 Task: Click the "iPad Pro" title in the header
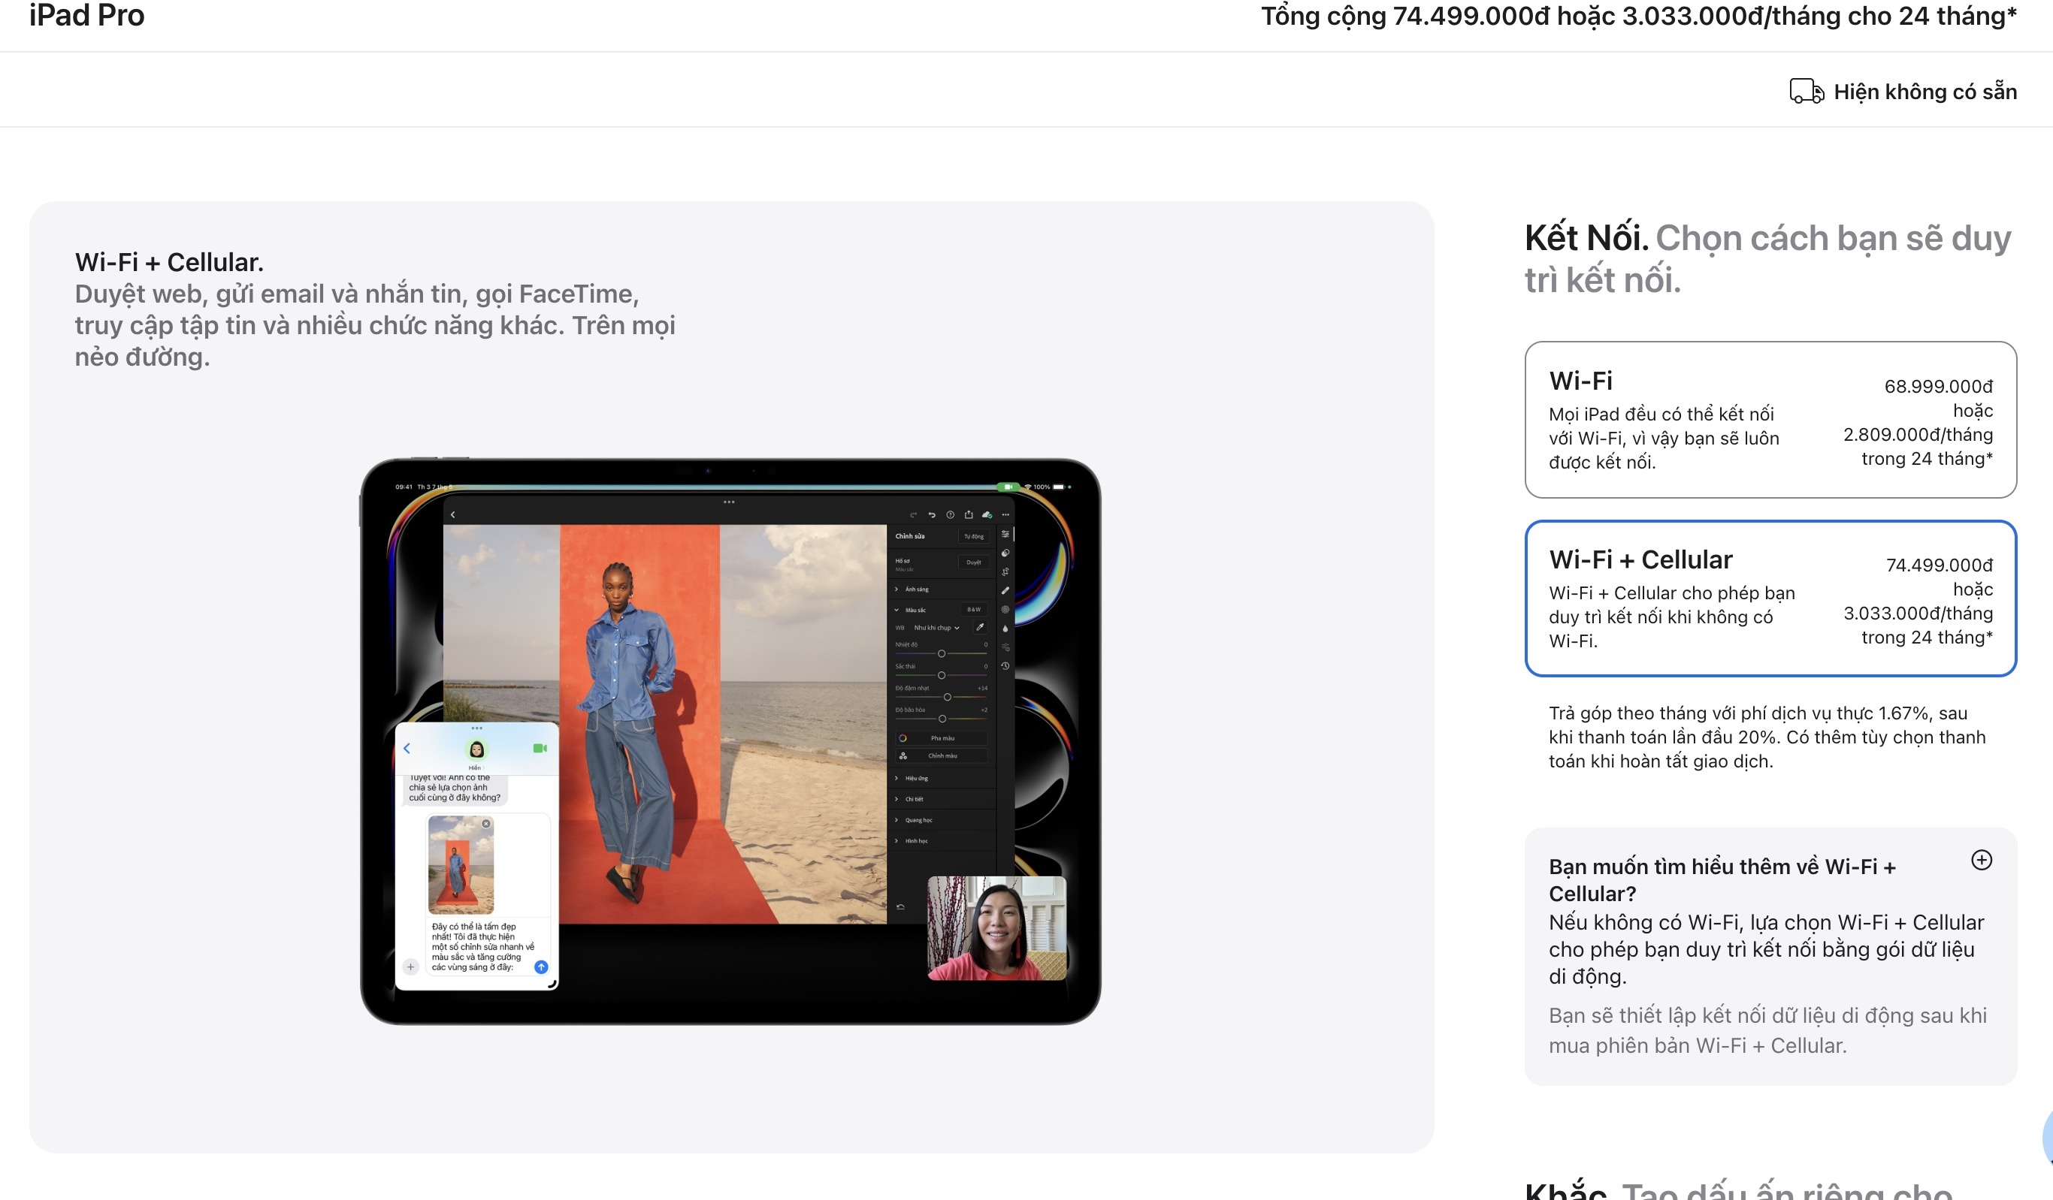click(x=87, y=16)
